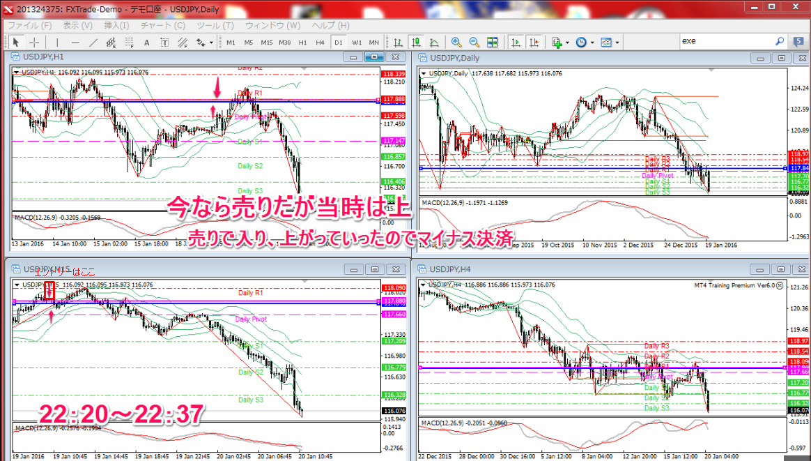
Task: Click the zoom in magnifier icon
Action: point(456,42)
